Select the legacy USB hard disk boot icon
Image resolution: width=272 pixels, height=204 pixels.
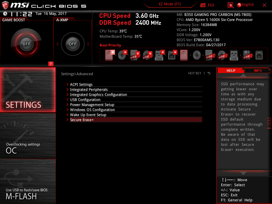pyautogui.click(x=209, y=55)
